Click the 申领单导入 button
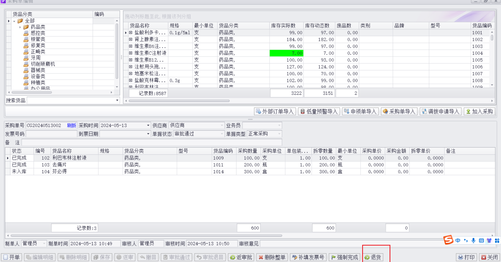Screen dimensions: 501x262 click(x=360, y=111)
